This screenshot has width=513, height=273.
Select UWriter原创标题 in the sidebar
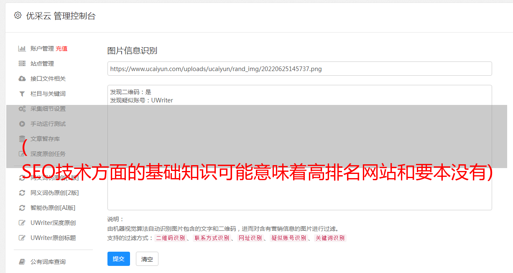coord(53,238)
